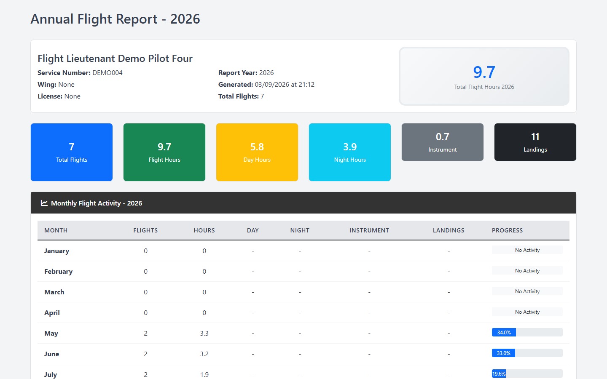This screenshot has height=379, width=607.
Task: Click the License: None field
Action: click(59, 96)
